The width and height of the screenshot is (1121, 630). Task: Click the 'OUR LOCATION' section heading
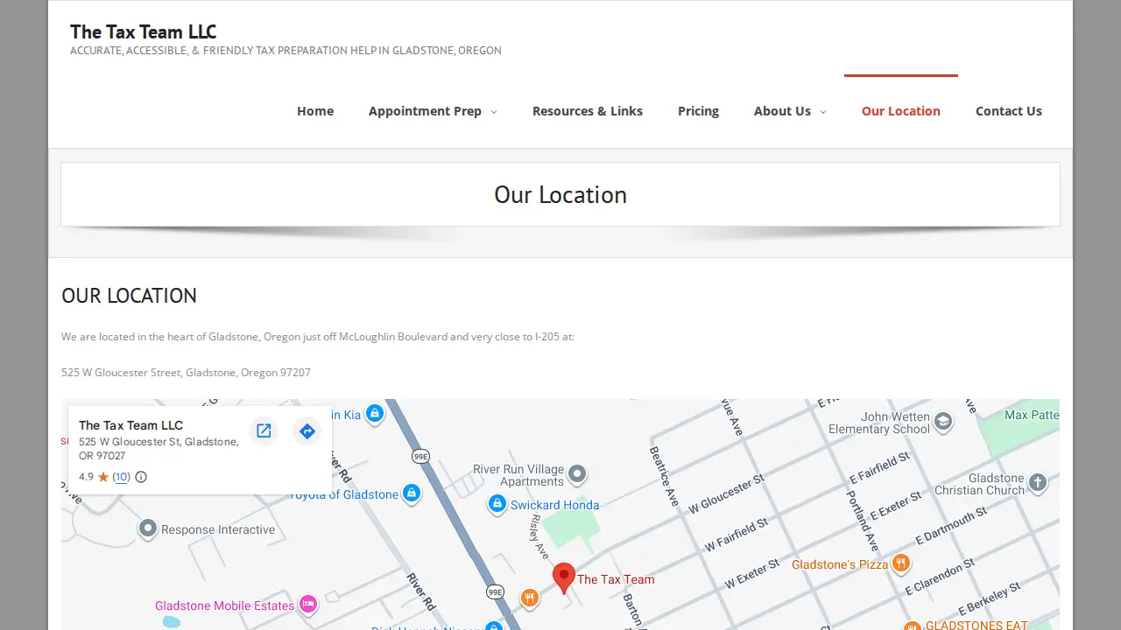click(x=129, y=296)
